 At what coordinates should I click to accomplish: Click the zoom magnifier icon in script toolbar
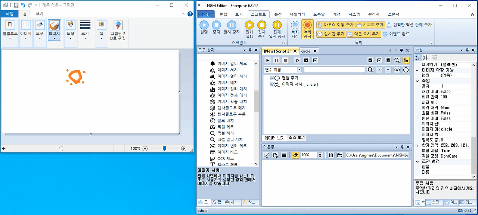(397, 60)
